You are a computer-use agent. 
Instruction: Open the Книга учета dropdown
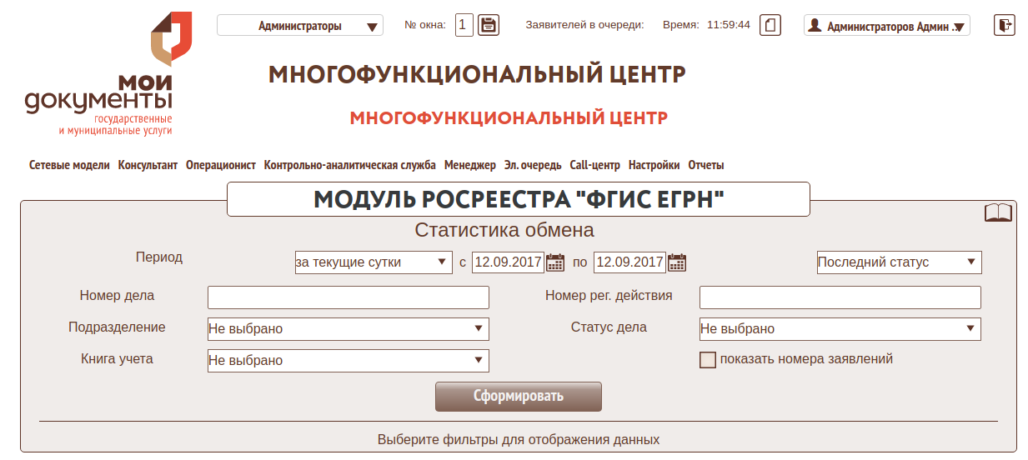tap(348, 361)
